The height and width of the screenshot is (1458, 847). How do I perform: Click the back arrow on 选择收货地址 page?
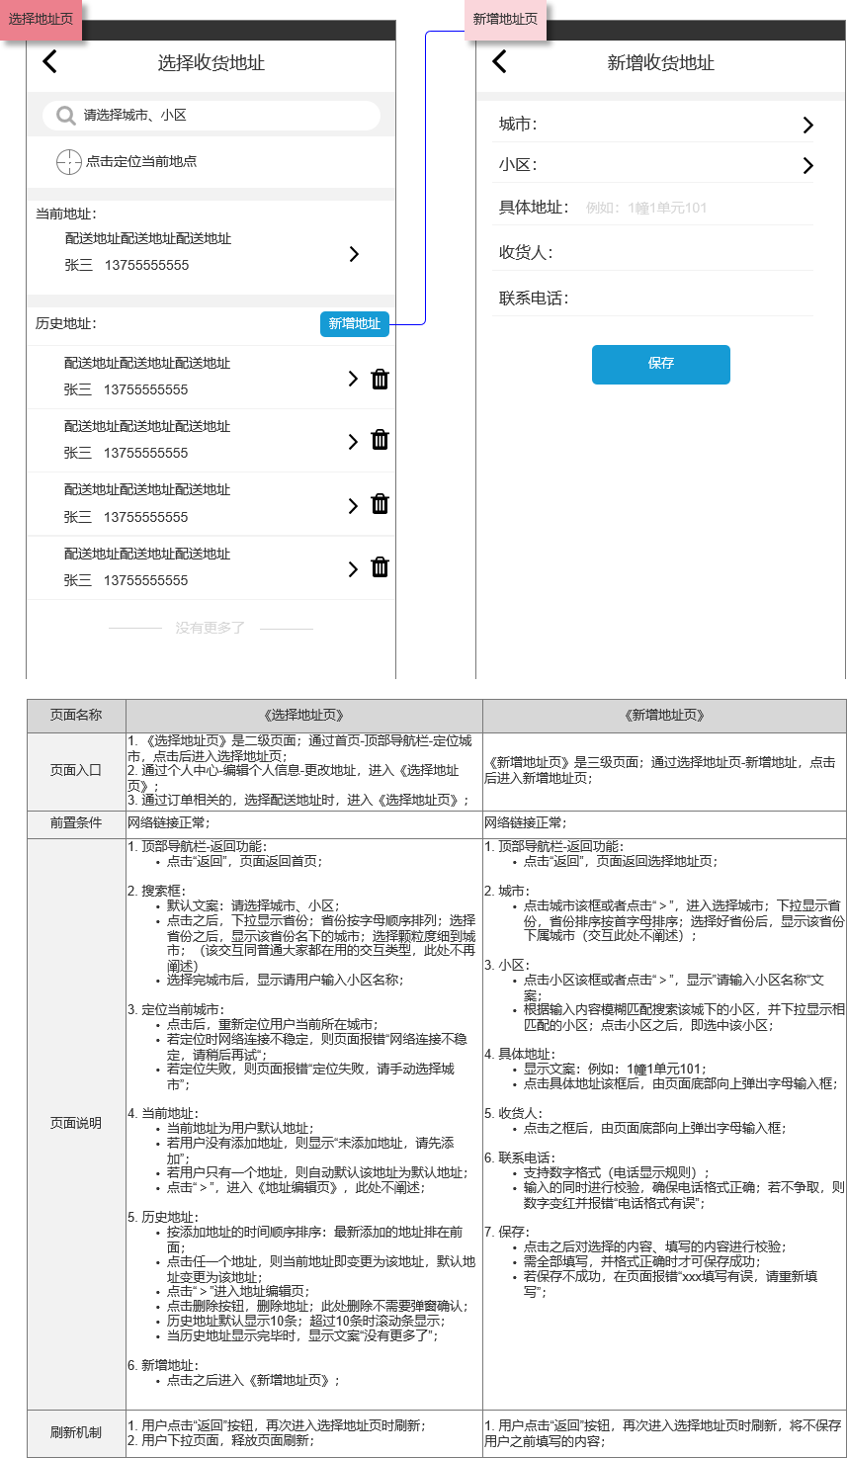click(48, 61)
